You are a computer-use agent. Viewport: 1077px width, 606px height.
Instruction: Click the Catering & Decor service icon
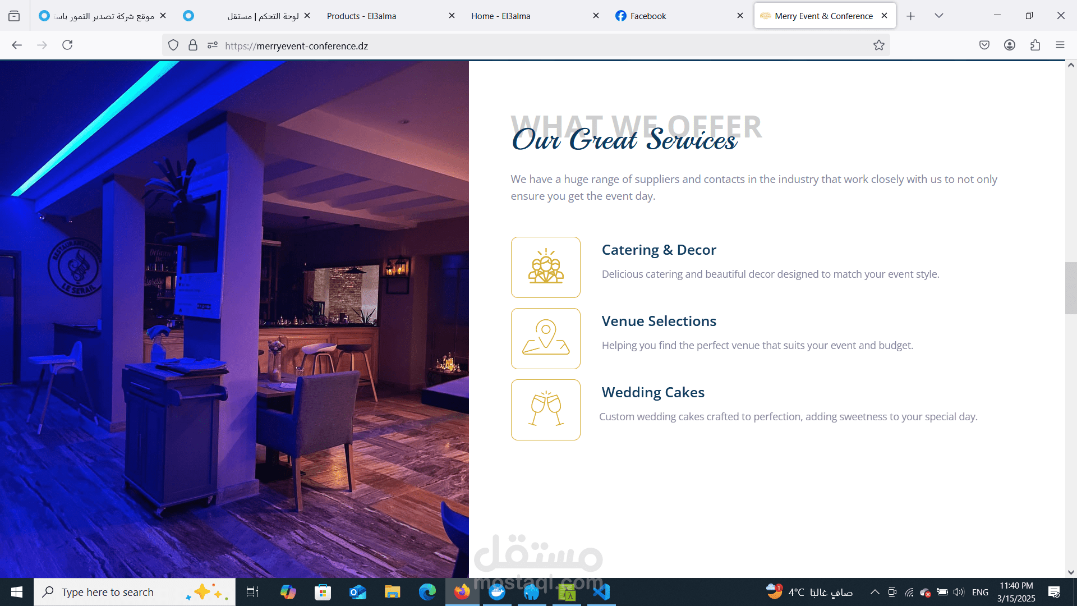pyautogui.click(x=545, y=267)
